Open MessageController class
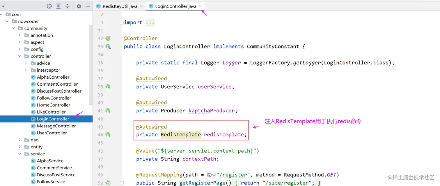The width and height of the screenshot is (440, 186). pos(56,126)
